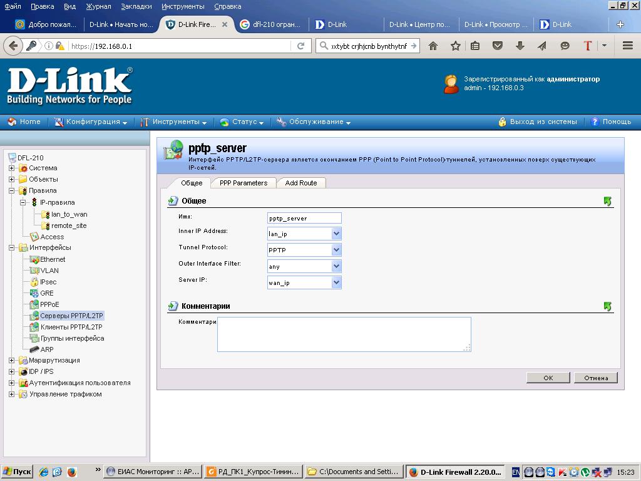Open the Конфигурация menu
Image resolution: width=641 pixels, height=481 pixels.
pyautogui.click(x=92, y=122)
